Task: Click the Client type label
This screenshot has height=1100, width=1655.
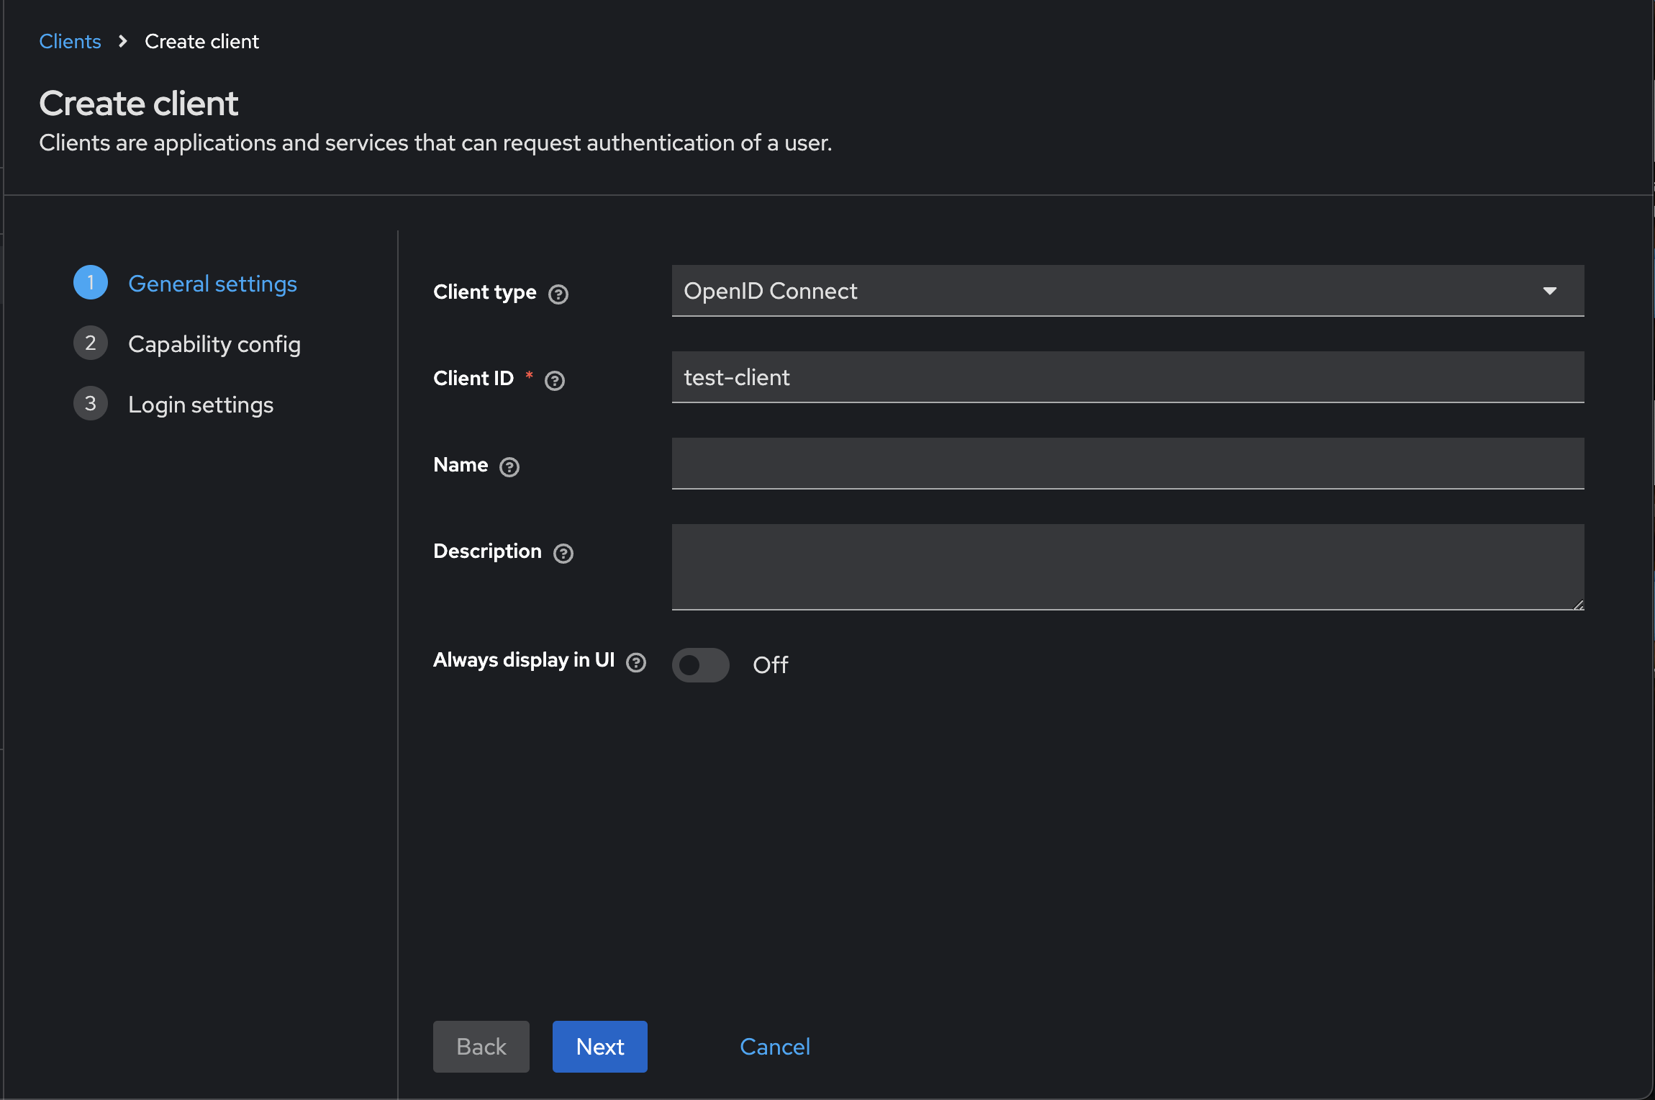Action: coord(485,292)
